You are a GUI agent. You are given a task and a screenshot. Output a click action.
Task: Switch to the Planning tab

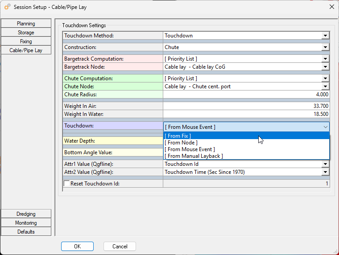(x=26, y=24)
